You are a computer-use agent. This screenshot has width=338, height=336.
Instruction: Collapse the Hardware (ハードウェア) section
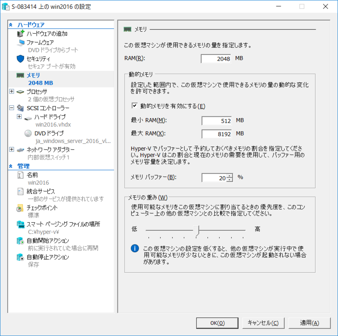[x=11, y=25]
